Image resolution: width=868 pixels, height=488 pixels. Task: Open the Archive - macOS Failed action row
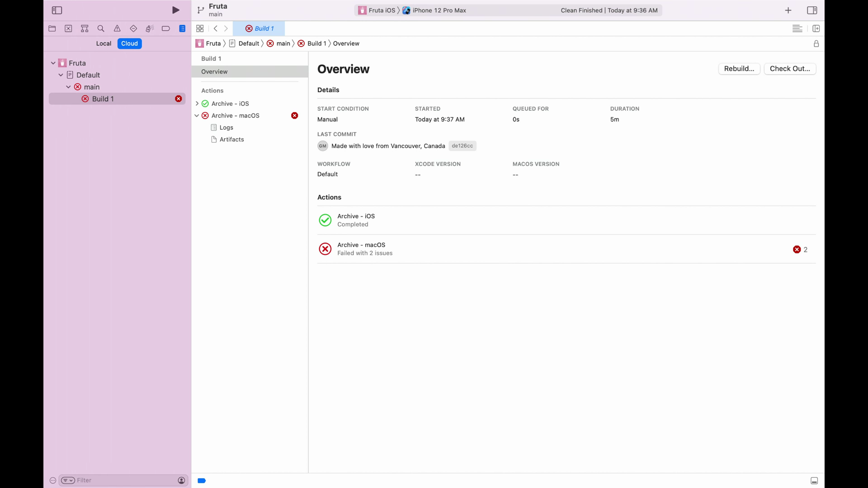tap(566, 249)
